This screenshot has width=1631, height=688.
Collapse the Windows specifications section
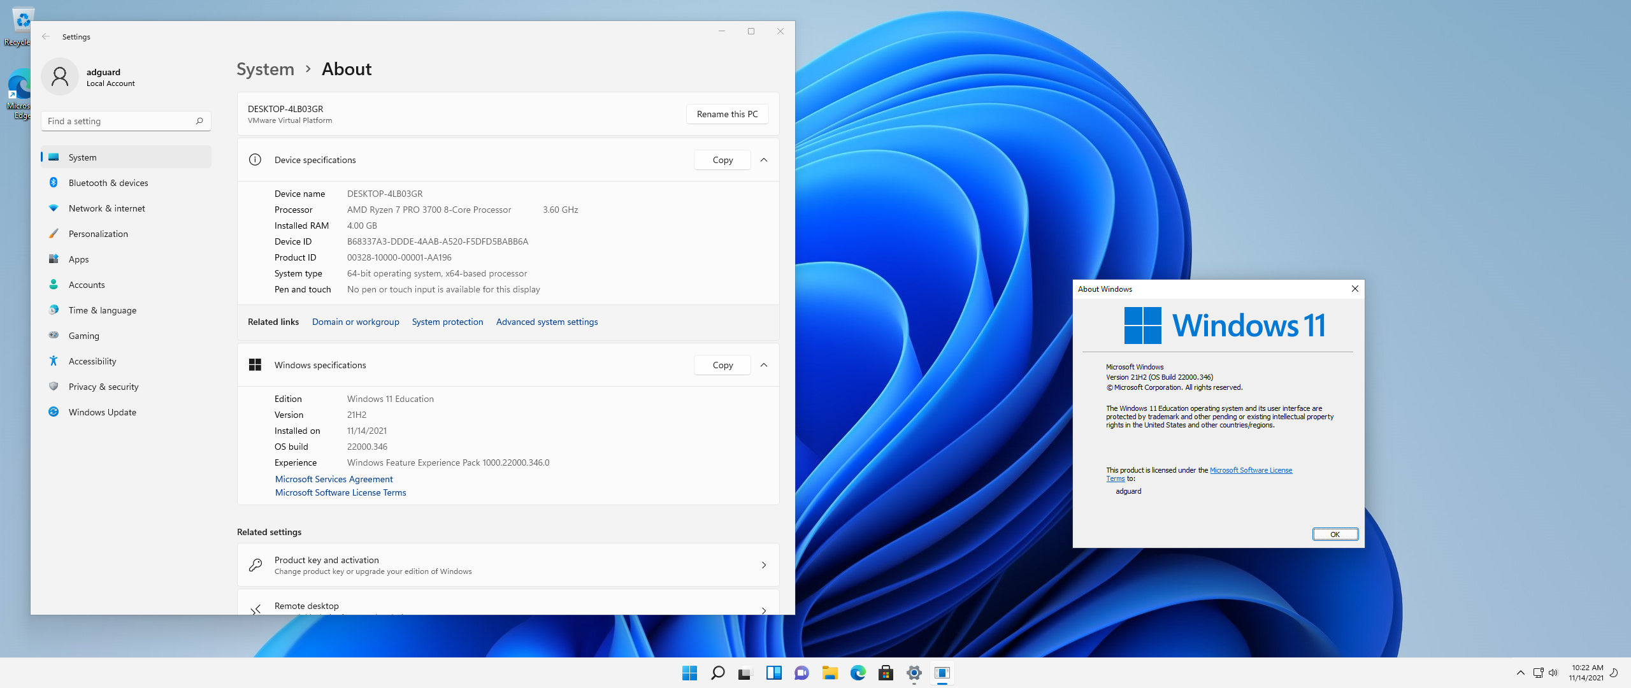tap(764, 365)
